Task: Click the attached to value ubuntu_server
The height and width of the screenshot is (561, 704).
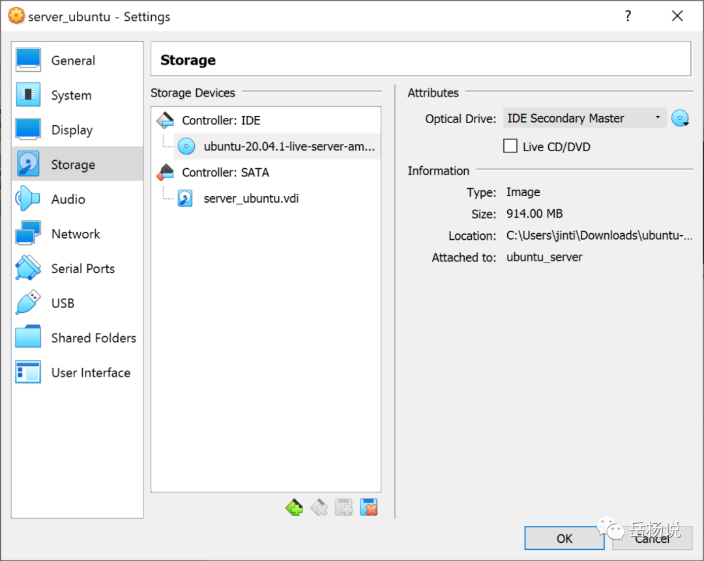Action: [x=544, y=257]
